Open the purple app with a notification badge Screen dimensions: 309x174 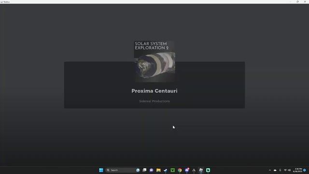[x=187, y=170]
